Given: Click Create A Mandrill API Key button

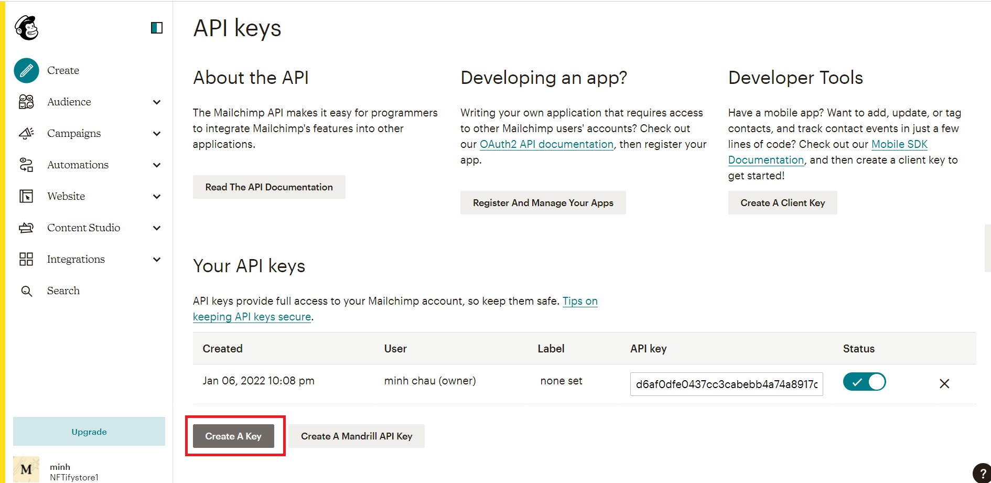Looking at the screenshot, I should coord(357,436).
